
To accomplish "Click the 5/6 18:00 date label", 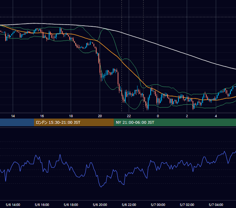I will click(x=71, y=205).
